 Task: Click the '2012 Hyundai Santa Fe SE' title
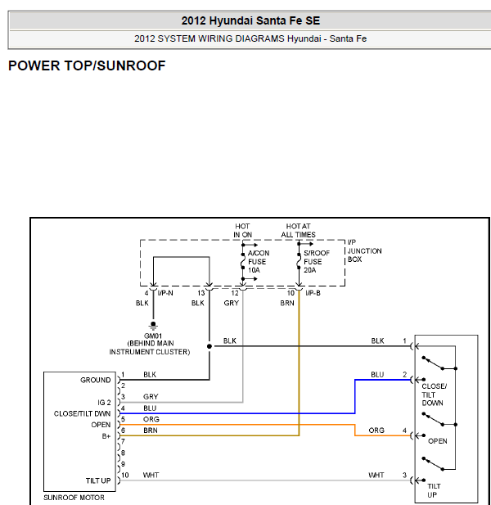(x=250, y=20)
